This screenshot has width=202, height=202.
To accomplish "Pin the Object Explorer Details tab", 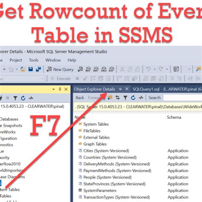I will click(120, 89).
